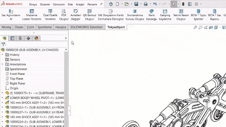The height and width of the screenshot is (127, 226).
Task: Click the Home icon in quick toolbar
Action: [x=111, y=4]
